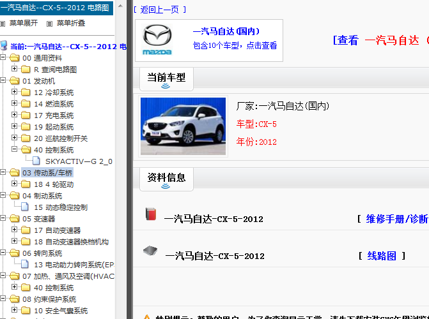Click the folder icon of 08 约束保护系统
This screenshot has height=319, width=429.
[x=14, y=299]
